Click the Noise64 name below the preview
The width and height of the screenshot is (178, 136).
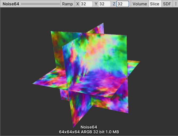pos(89,127)
